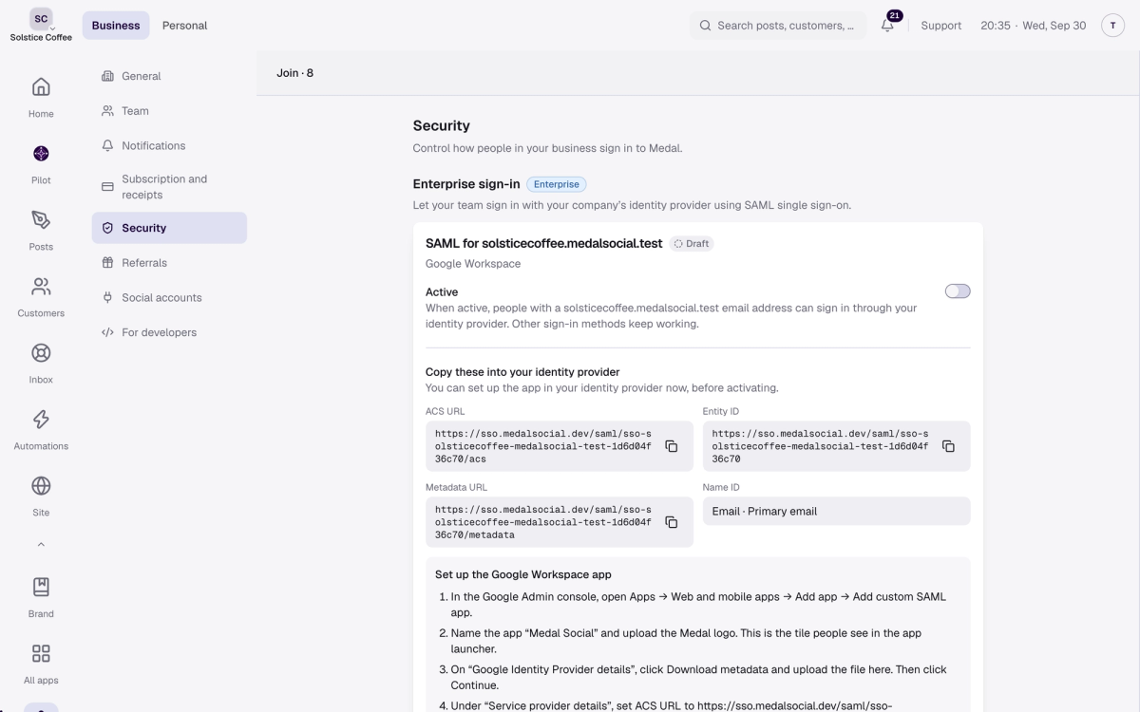
Task: Open the Pilot assistant icon
Action: point(41,154)
